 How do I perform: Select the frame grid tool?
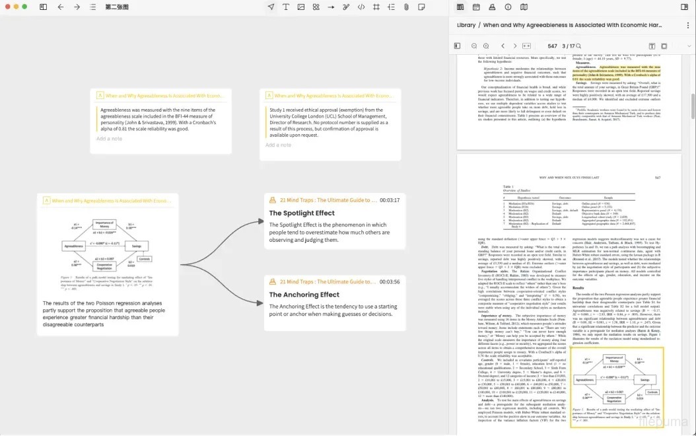coord(376,7)
